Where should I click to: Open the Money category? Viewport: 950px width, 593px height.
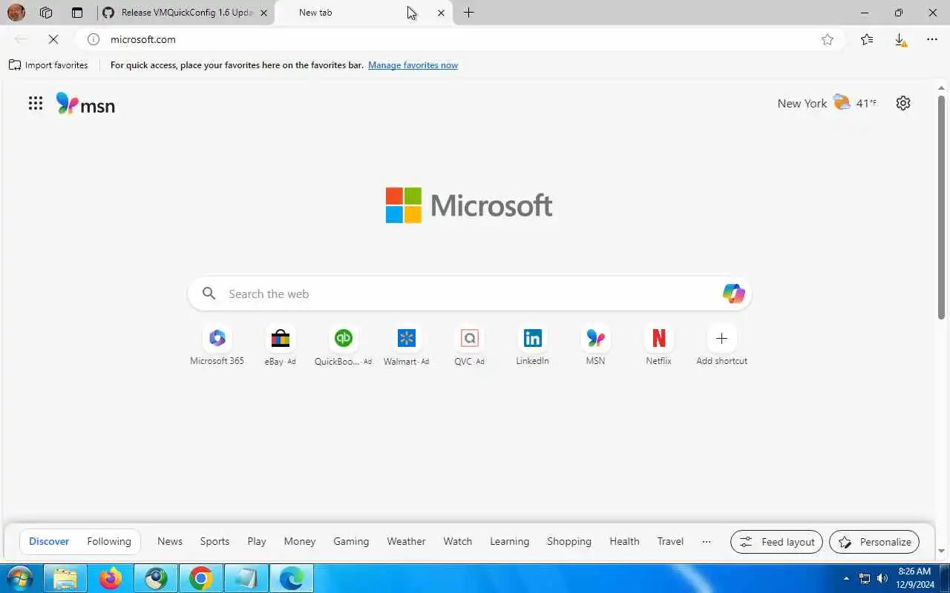tap(300, 541)
